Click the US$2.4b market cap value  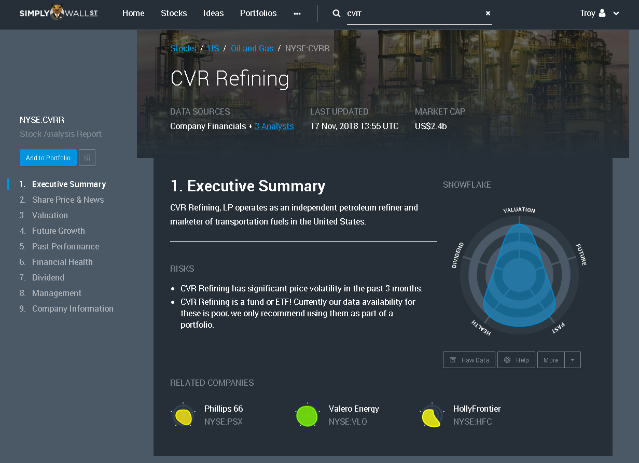click(x=431, y=126)
